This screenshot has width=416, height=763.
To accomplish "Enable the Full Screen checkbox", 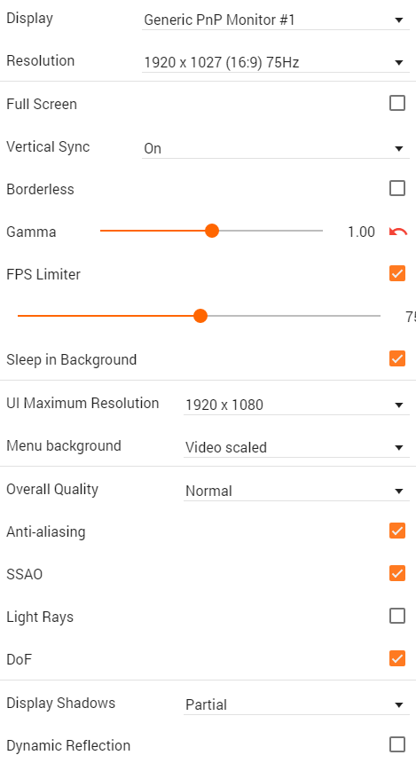I will [397, 103].
